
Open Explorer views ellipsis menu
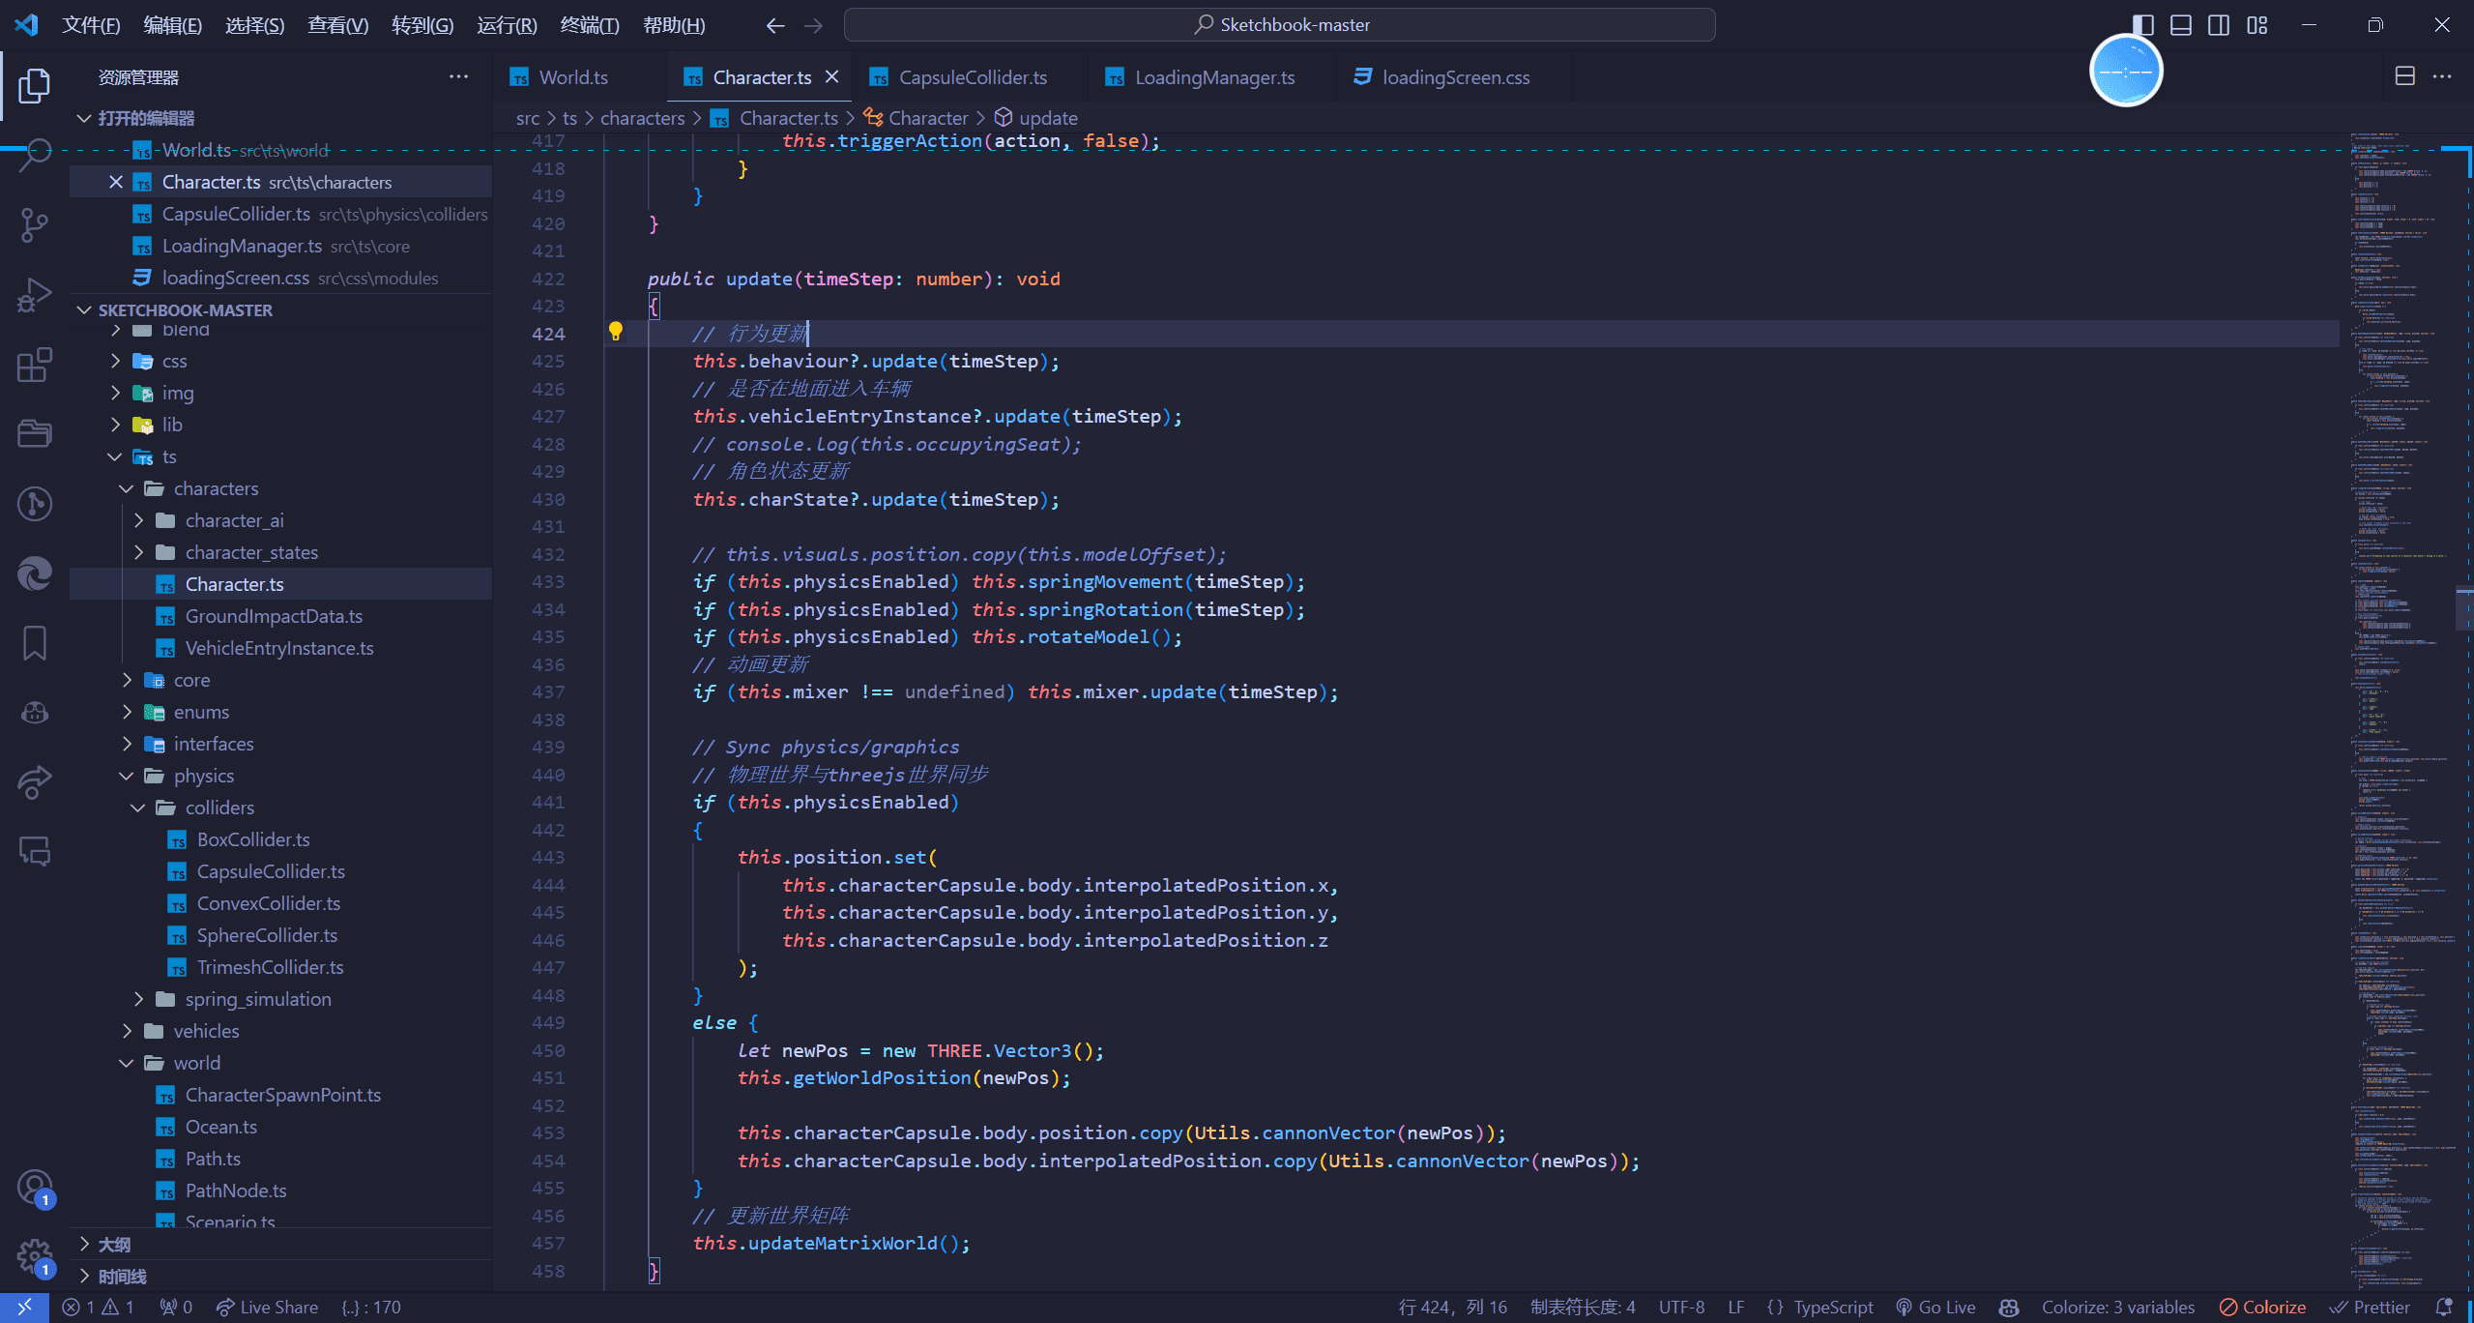pos(458,76)
